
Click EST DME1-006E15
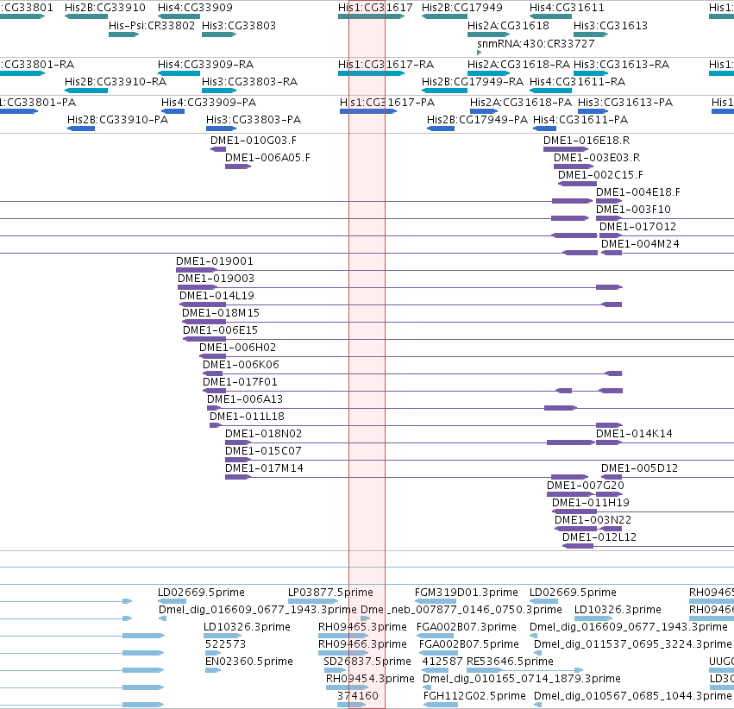point(204,339)
